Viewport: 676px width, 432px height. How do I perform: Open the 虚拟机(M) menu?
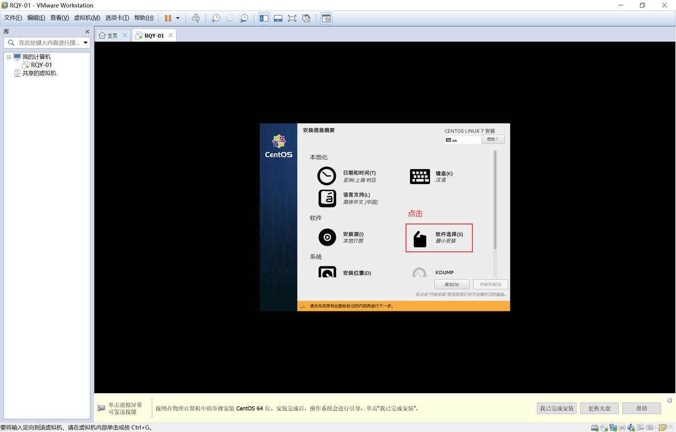click(87, 18)
